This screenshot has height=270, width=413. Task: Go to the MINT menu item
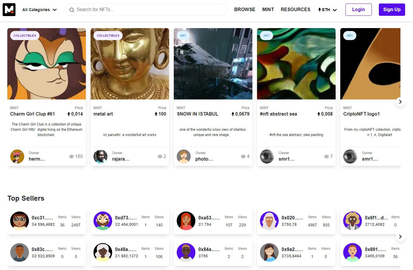click(268, 10)
